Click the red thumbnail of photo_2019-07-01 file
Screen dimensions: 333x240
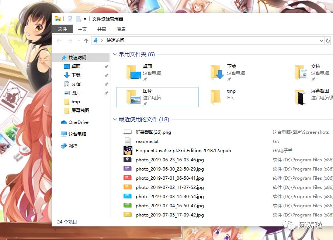point(128,178)
